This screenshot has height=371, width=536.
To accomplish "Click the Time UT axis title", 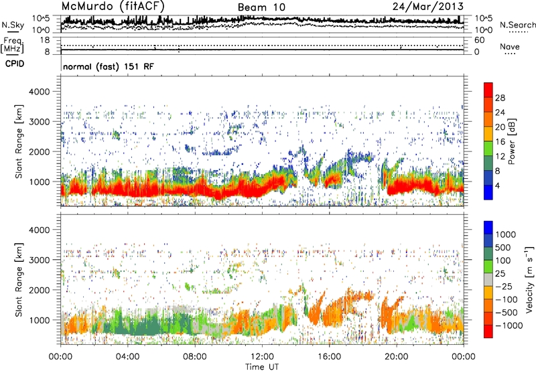I will [262, 366].
